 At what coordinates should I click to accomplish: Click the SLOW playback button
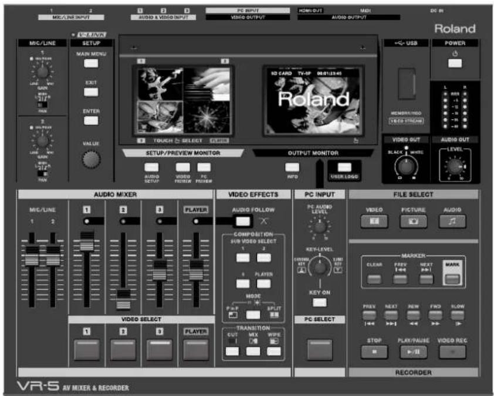click(458, 315)
